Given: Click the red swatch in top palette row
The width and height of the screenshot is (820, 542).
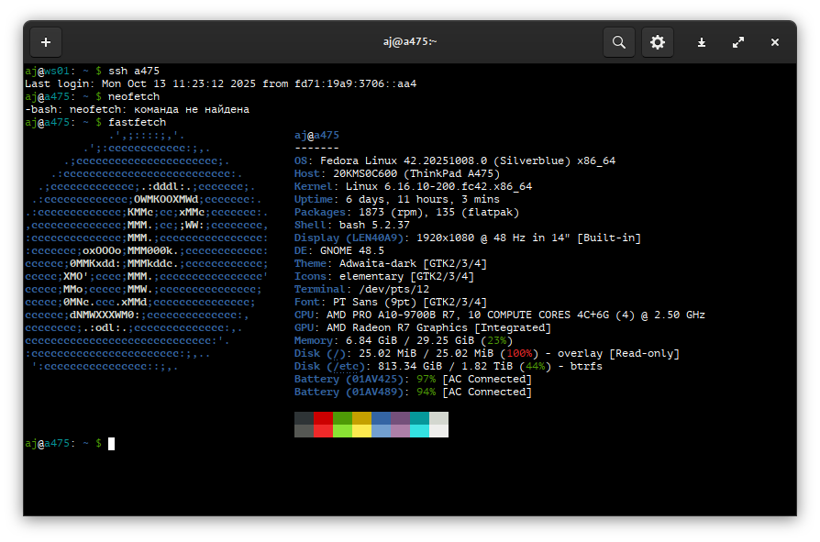Looking at the screenshot, I should click(323, 418).
